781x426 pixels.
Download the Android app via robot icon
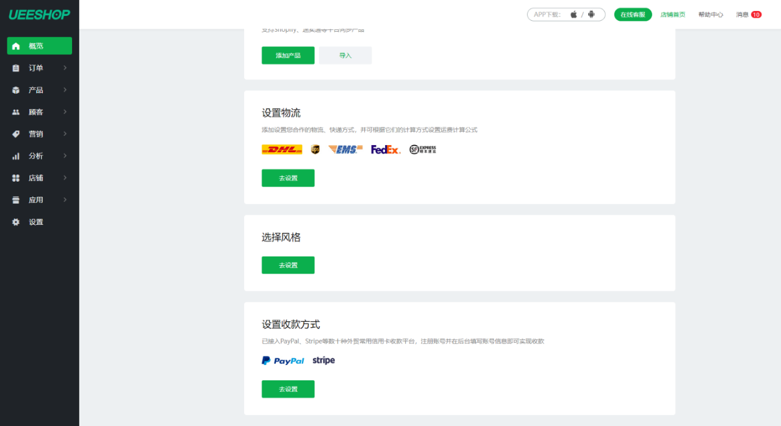[x=591, y=15]
